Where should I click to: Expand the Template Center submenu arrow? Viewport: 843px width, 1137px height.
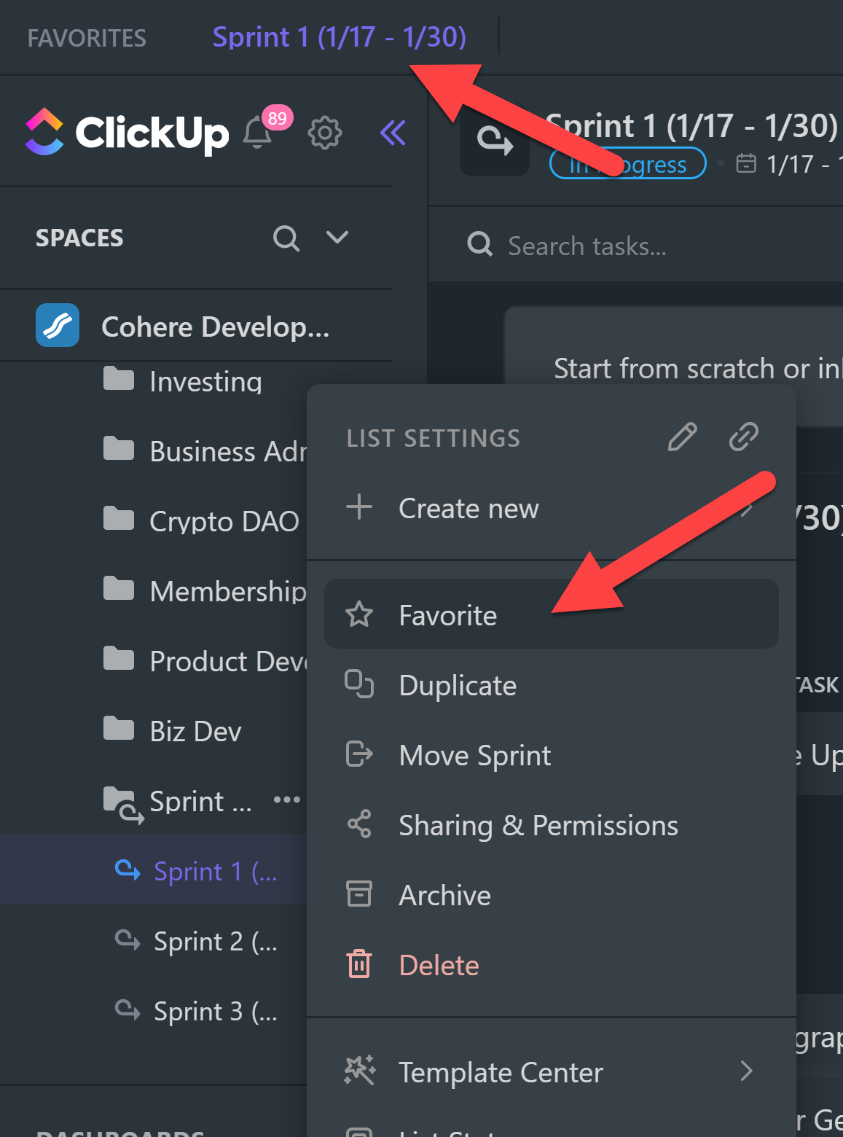coord(746,1071)
